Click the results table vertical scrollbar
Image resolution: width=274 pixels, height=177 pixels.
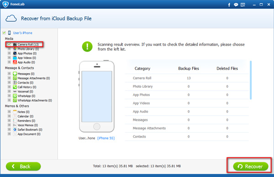(251, 80)
